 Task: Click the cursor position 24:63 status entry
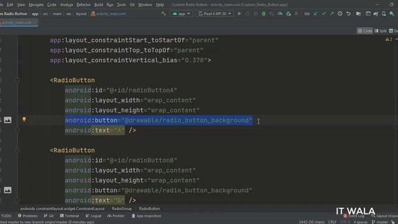(311, 222)
